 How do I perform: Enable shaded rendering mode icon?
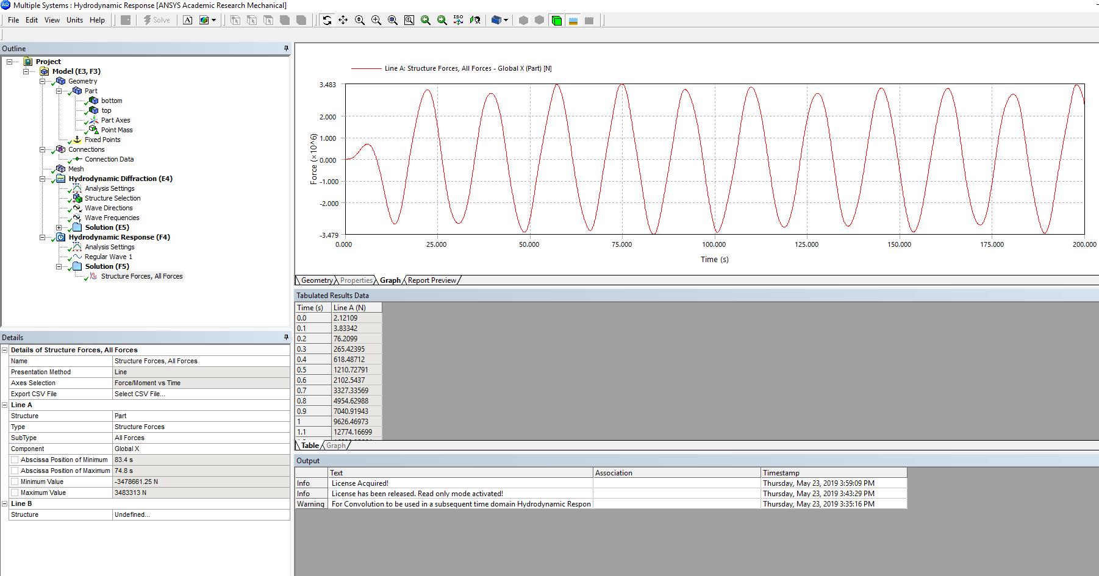(557, 20)
